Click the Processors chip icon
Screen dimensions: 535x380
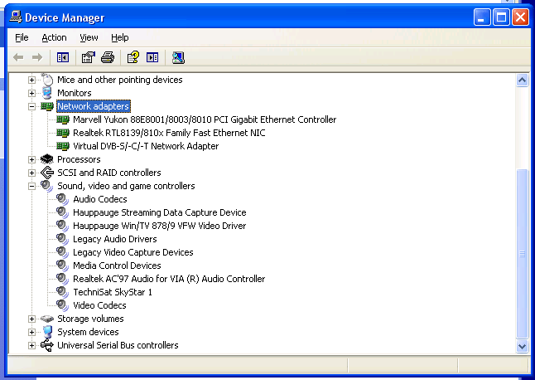click(47, 159)
